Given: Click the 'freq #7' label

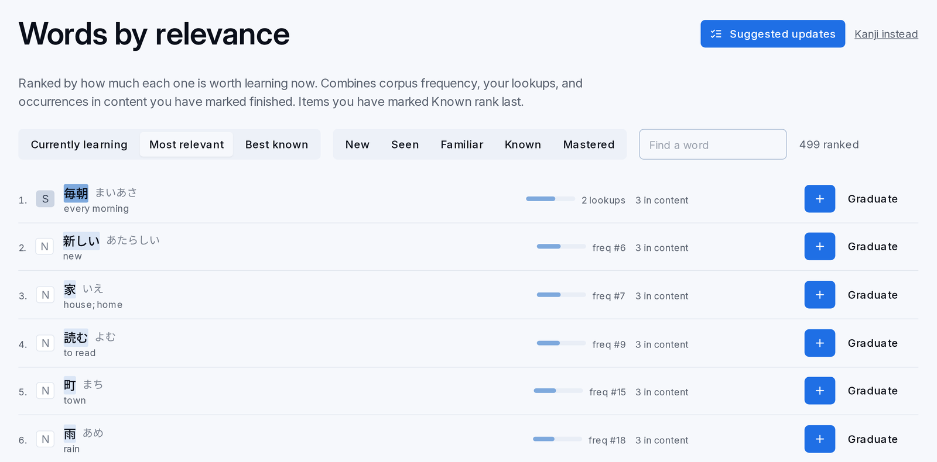Looking at the screenshot, I should click(608, 296).
